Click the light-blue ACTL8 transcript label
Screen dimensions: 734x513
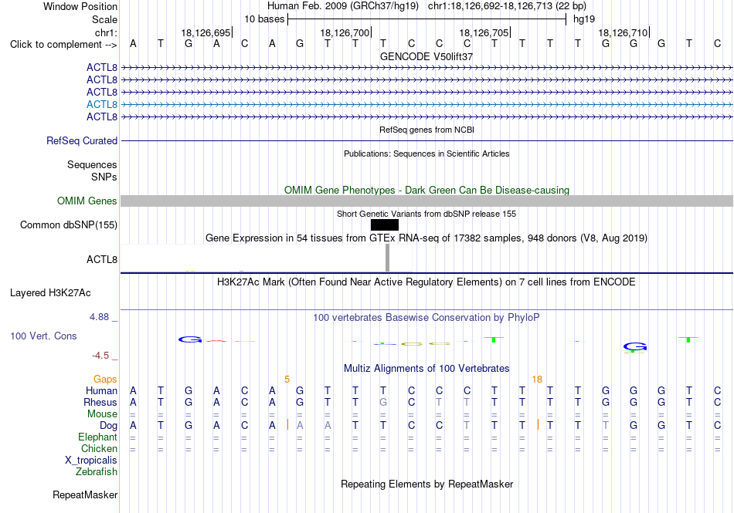coord(101,104)
